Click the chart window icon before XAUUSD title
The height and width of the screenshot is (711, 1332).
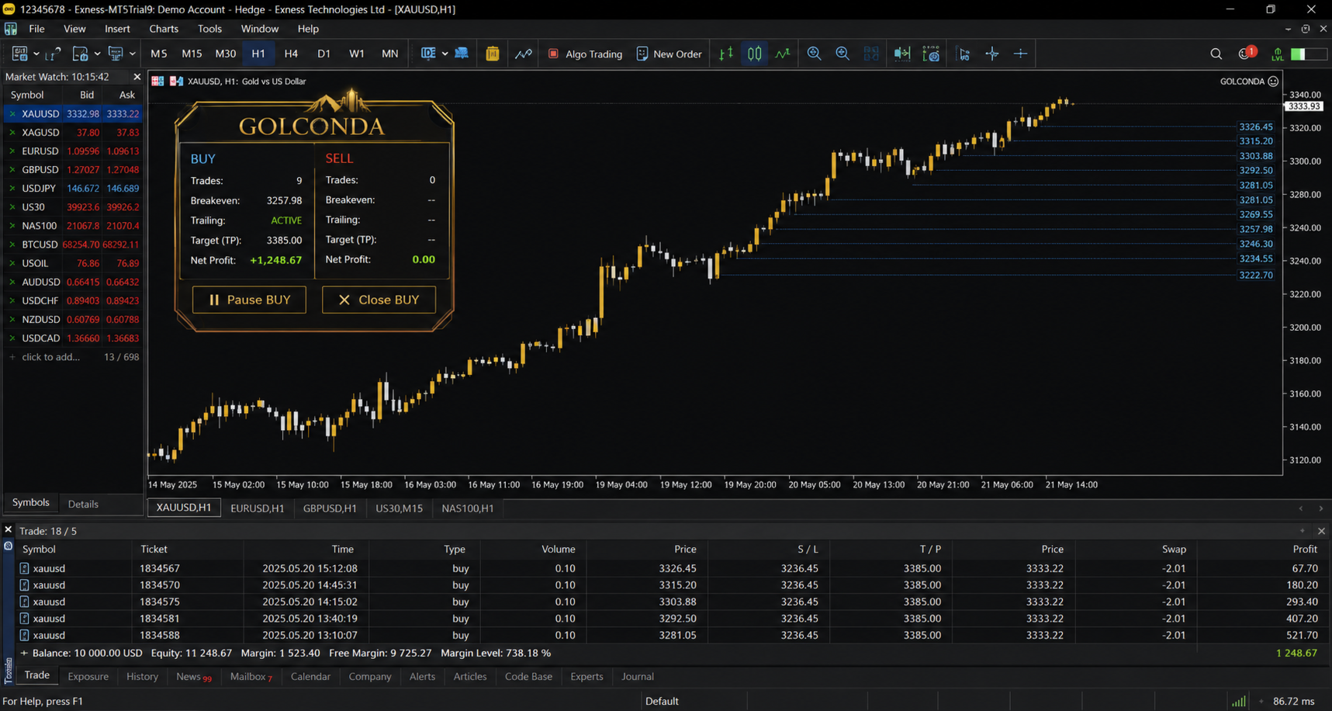[157, 81]
